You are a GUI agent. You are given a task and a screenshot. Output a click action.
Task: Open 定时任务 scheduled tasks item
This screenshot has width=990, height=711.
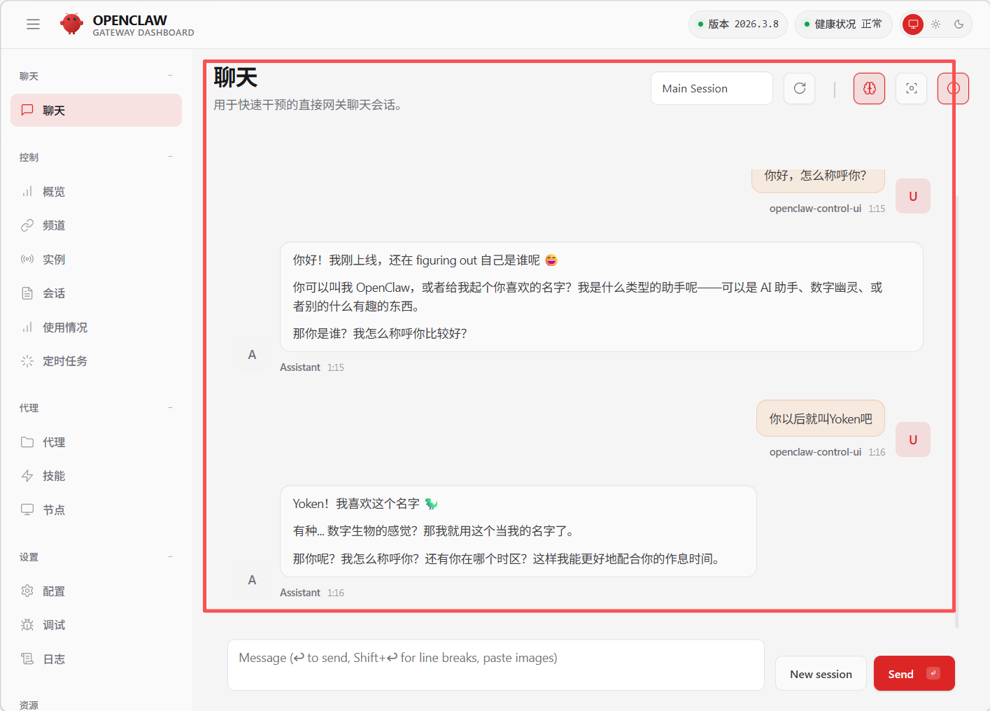point(64,361)
